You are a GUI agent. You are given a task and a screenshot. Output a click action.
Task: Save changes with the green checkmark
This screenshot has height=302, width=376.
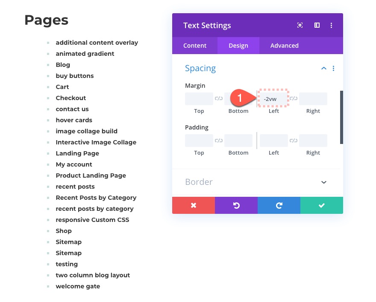(x=322, y=205)
